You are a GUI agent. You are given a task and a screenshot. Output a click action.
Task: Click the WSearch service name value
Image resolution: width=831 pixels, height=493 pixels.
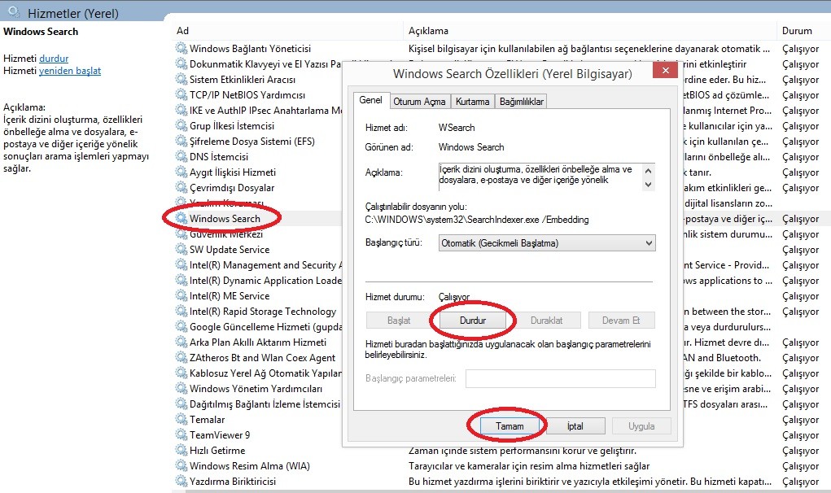pyautogui.click(x=457, y=128)
